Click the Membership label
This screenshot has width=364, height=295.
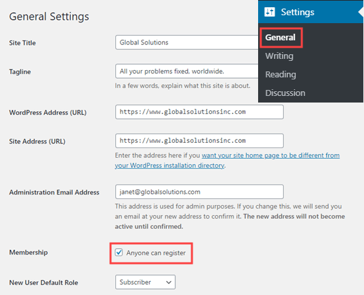(x=28, y=252)
